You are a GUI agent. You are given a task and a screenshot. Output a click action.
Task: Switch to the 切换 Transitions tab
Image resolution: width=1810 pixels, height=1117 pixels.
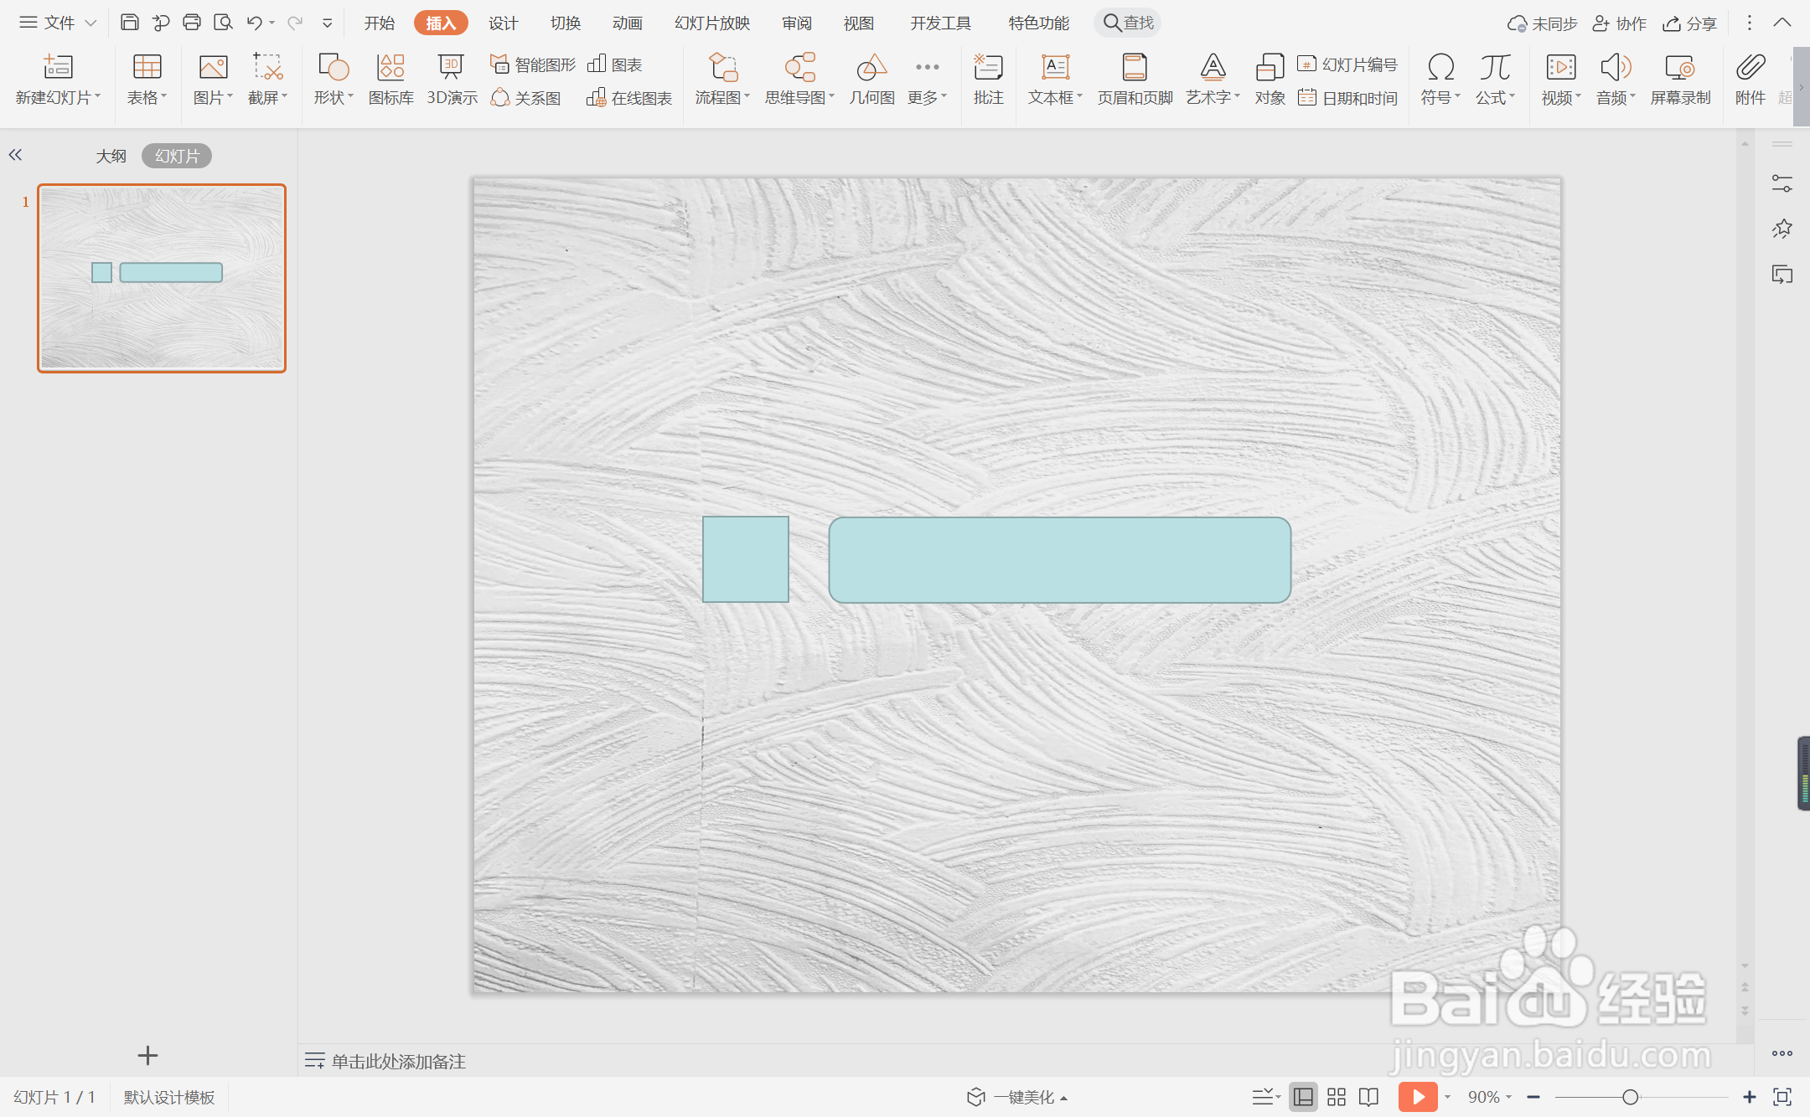point(566,23)
